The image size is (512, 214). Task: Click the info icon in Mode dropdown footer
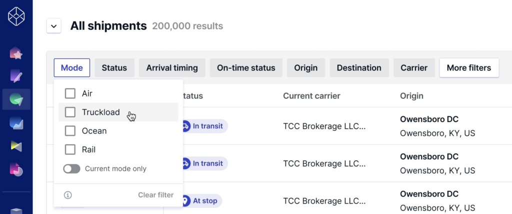[x=68, y=195]
